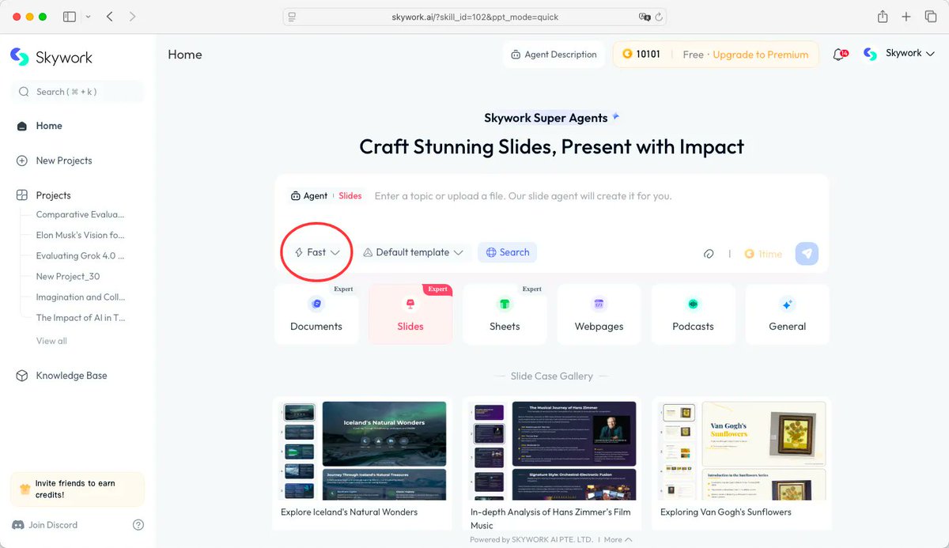Open Safari tab group dropdown arrow
This screenshot has width=949, height=548.
coord(87,17)
